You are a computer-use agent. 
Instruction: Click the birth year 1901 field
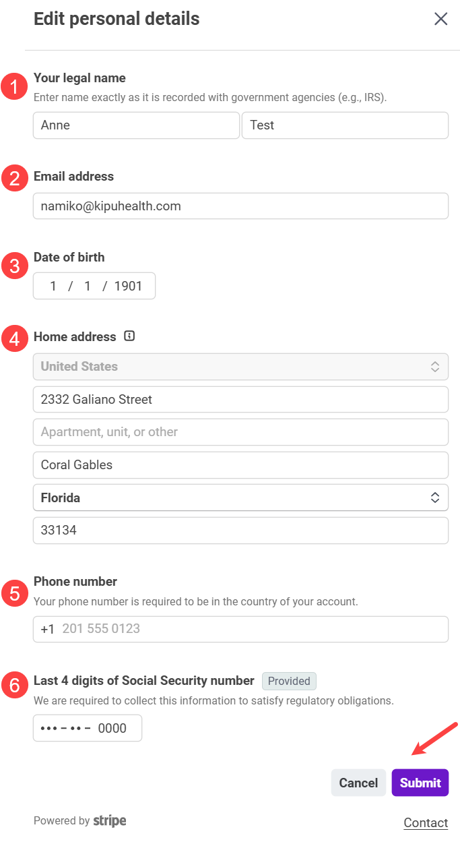coord(128,286)
